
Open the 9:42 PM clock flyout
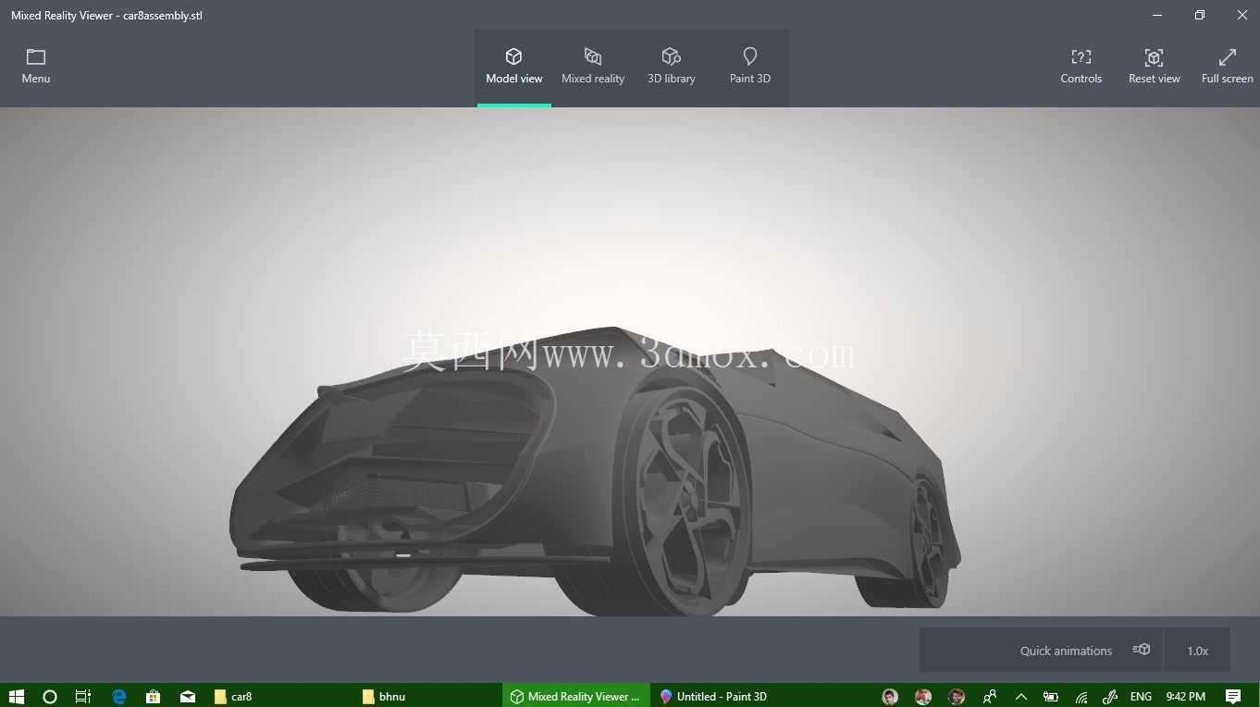[x=1185, y=696]
